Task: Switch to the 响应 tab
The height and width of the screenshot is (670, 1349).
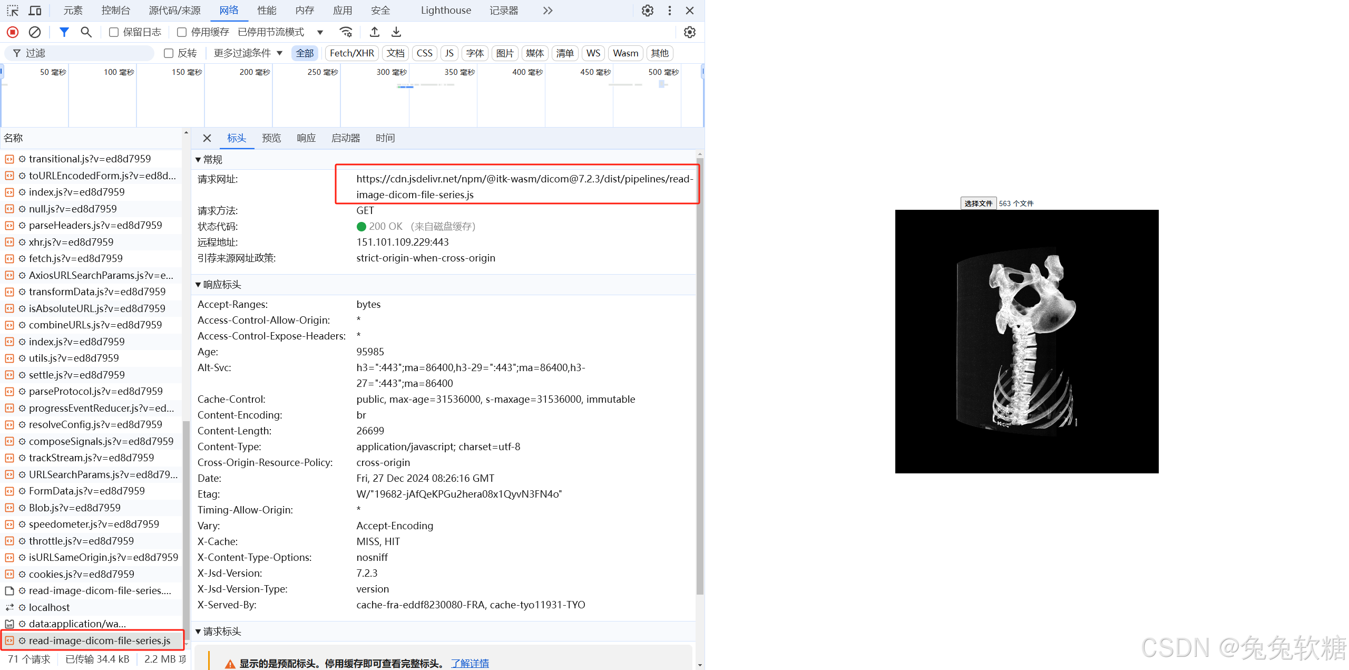Action: click(306, 138)
